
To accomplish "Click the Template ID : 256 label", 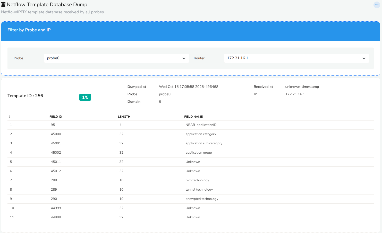I will click(x=25, y=96).
